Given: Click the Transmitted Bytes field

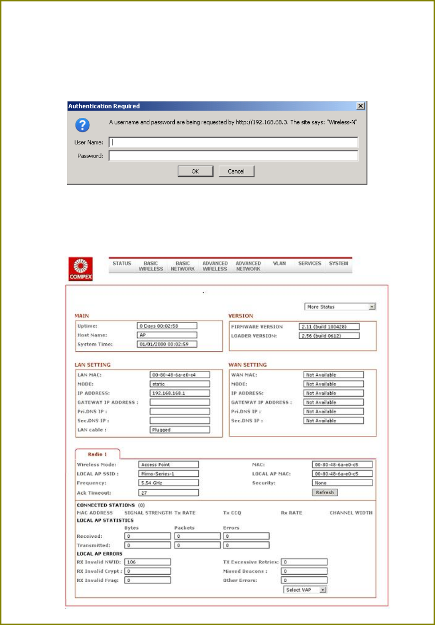Looking at the screenshot, I should coord(148,545).
